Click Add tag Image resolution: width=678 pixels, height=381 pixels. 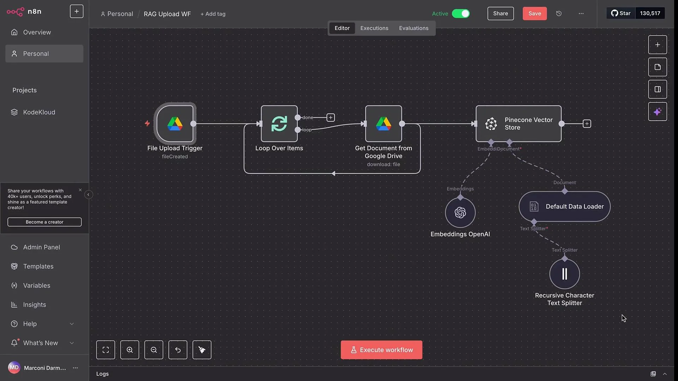pyautogui.click(x=213, y=14)
